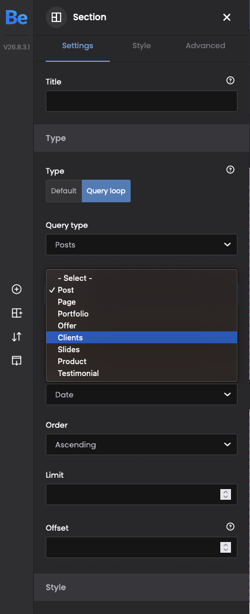The image size is (250, 614).
Task: Choose Portfolio from the dropdown list
Action: tap(141, 314)
